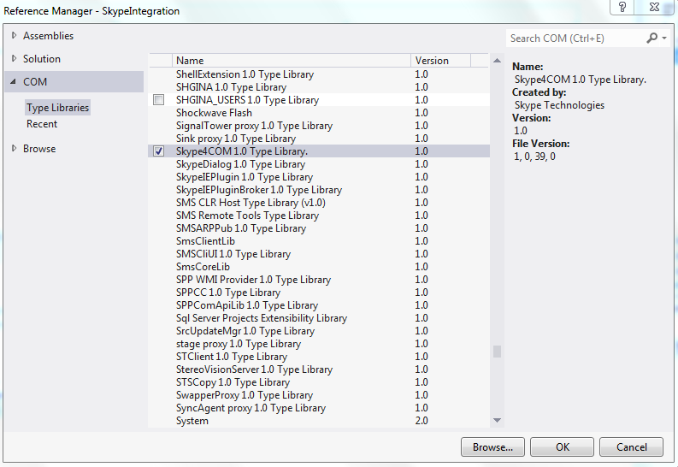This screenshot has height=467, width=678.
Task: Click the scrollbar up arrow
Action: pyautogui.click(x=498, y=61)
